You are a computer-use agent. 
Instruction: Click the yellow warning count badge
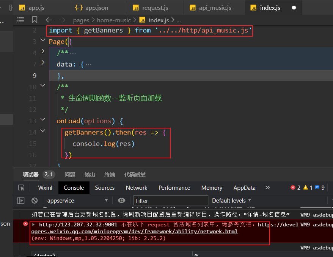click(308, 188)
